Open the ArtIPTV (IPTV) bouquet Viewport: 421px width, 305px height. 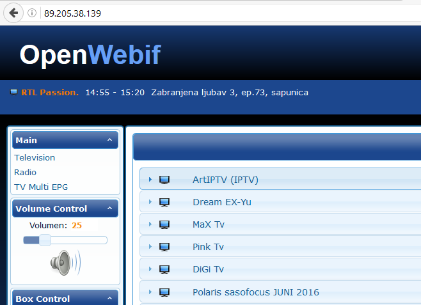pyautogui.click(x=225, y=180)
